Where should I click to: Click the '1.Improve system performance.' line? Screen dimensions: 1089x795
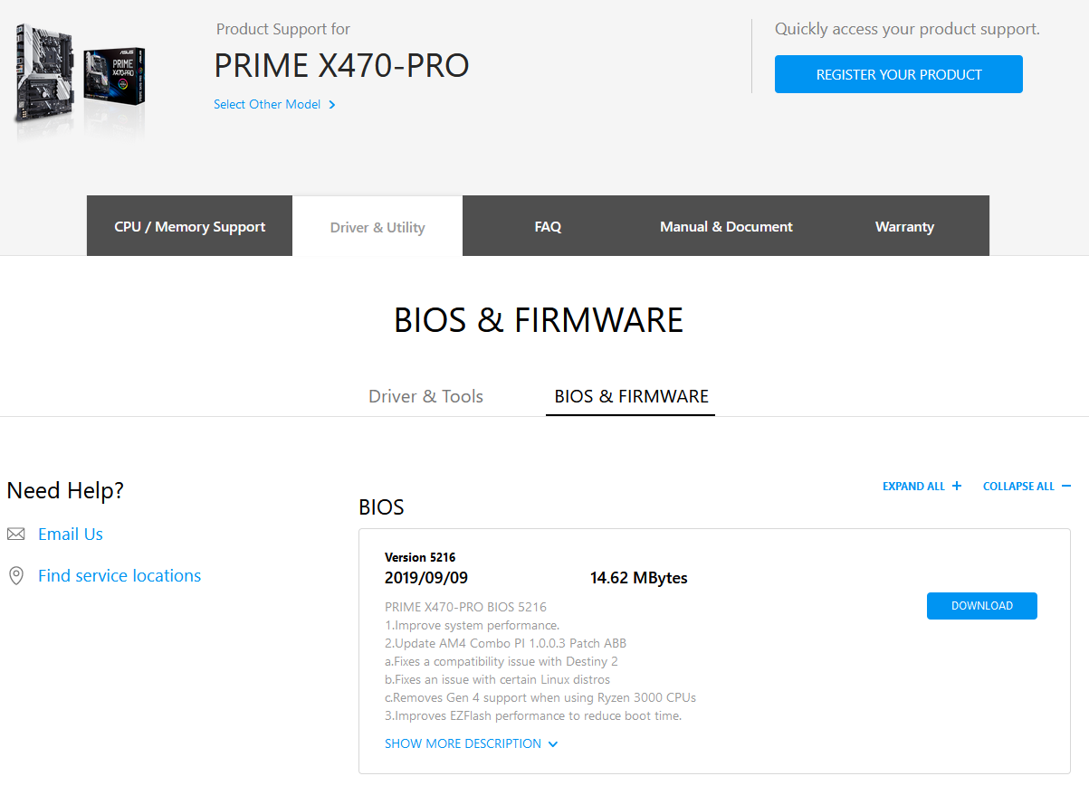472,625
